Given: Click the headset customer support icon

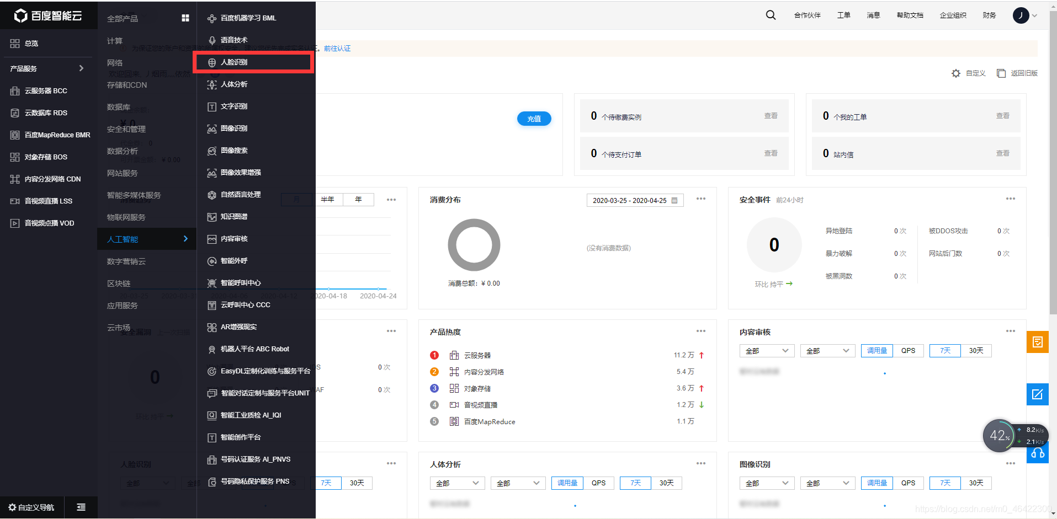Looking at the screenshot, I should tap(1038, 453).
